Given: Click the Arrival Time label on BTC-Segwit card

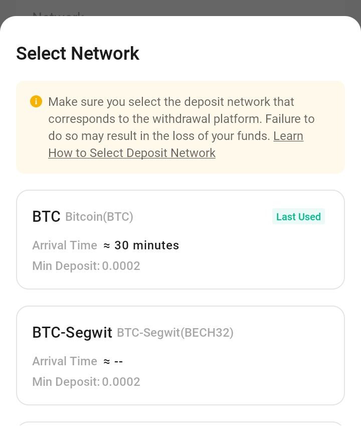Looking at the screenshot, I should click(65, 361).
